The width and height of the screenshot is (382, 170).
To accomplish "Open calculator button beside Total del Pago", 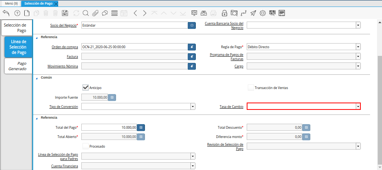I will point(141,127).
